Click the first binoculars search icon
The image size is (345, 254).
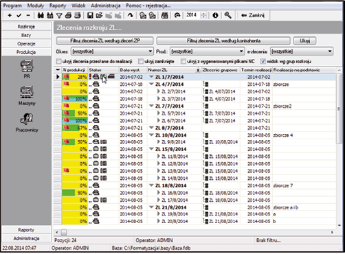click(x=41, y=15)
